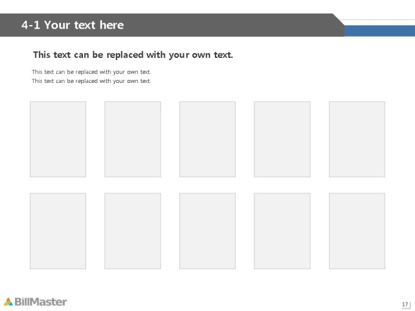Click the blue accent bar in header
The width and height of the screenshot is (415, 311).
click(x=380, y=30)
